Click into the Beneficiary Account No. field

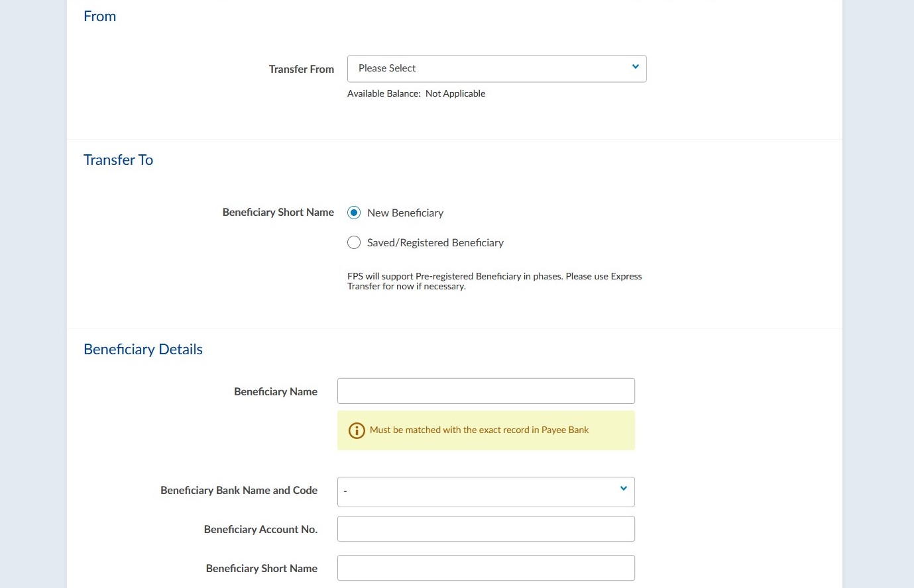tap(486, 529)
